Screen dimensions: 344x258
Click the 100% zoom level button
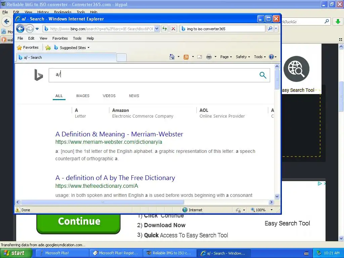pyautogui.click(x=258, y=210)
